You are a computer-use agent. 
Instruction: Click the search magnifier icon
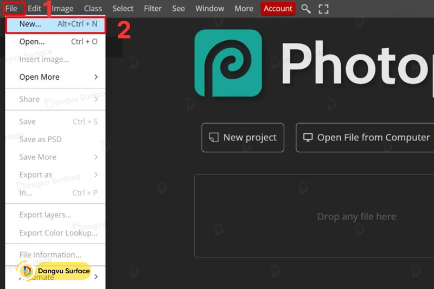(x=306, y=9)
